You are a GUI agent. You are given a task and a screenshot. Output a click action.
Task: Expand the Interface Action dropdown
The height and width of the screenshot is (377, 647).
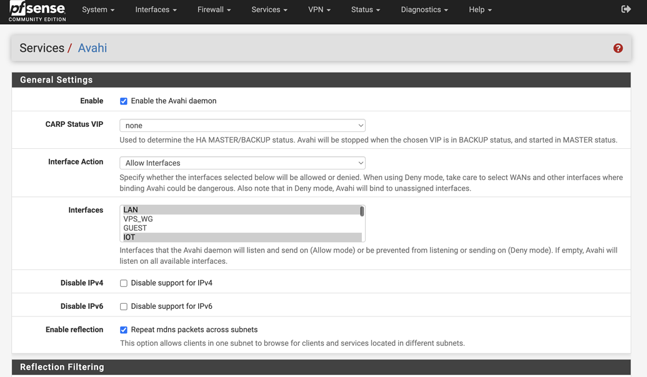242,163
